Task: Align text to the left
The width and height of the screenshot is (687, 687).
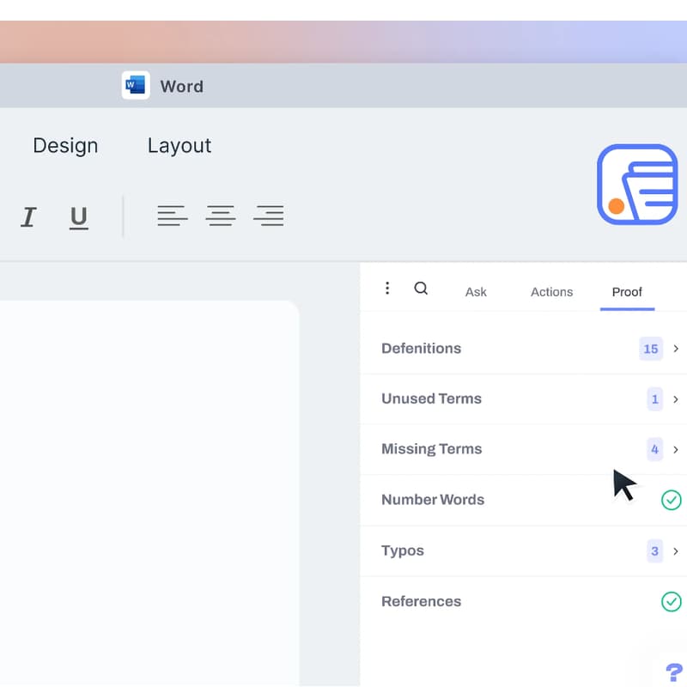Action: click(172, 216)
